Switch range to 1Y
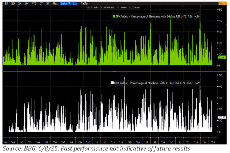The height and width of the screenshot is (153, 230). point(41,3)
